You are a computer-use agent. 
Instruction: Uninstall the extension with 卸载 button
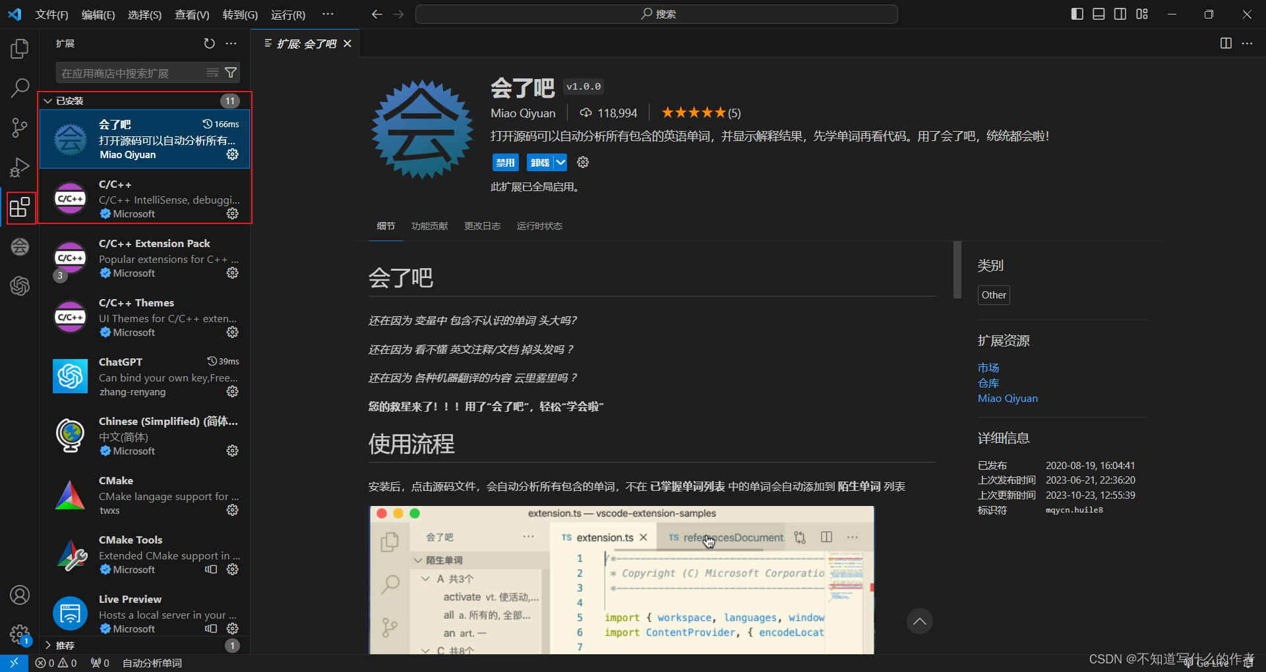tap(540, 162)
